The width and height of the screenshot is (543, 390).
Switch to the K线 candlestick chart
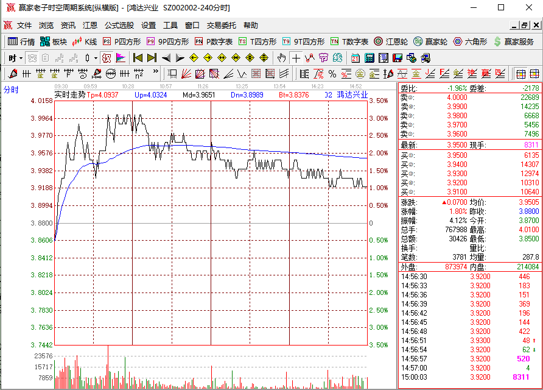click(85, 41)
